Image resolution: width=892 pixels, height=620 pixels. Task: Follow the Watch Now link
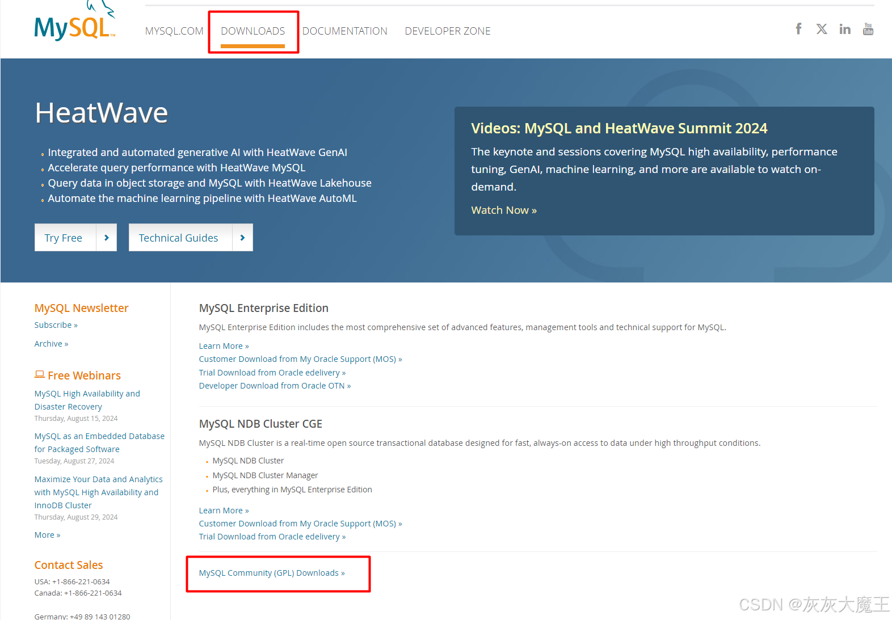pos(504,210)
